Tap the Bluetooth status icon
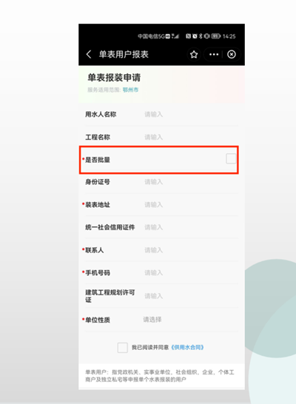The image size is (296, 404). point(201,36)
